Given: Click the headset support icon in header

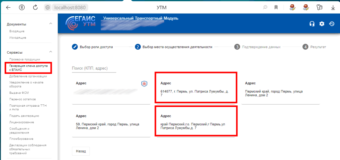Looking at the screenshot, I should click(312, 24).
